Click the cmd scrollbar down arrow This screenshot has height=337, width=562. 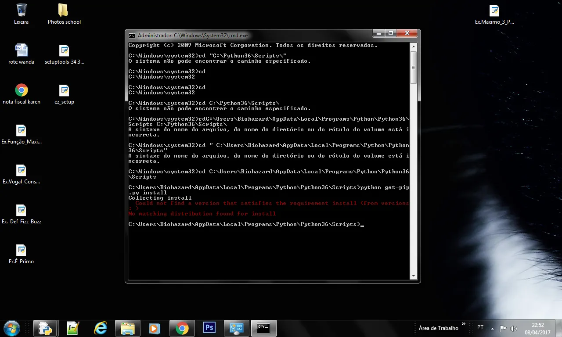[413, 276]
